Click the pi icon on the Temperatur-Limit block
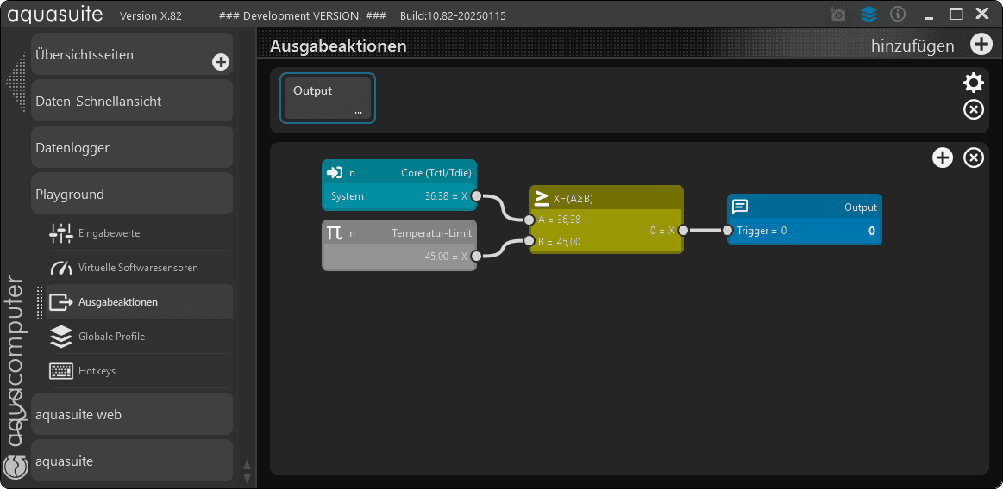1003x489 pixels. (335, 233)
